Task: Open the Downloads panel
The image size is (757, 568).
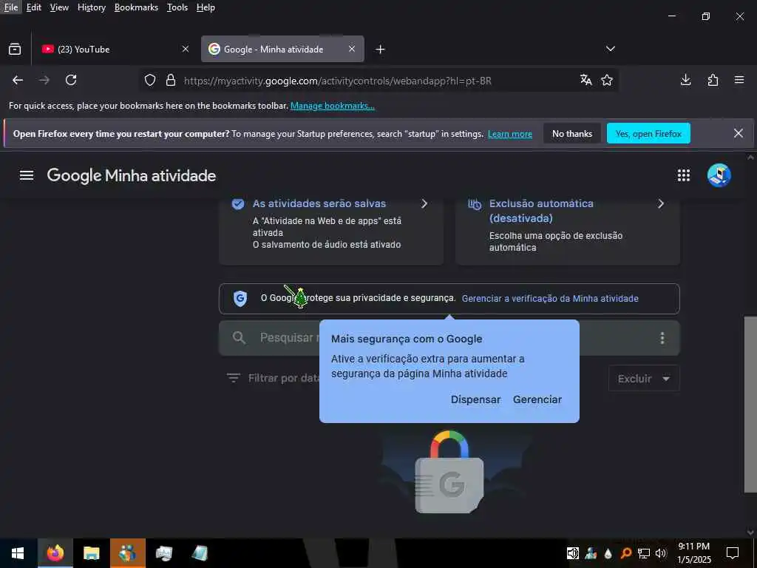Action: coord(685,80)
